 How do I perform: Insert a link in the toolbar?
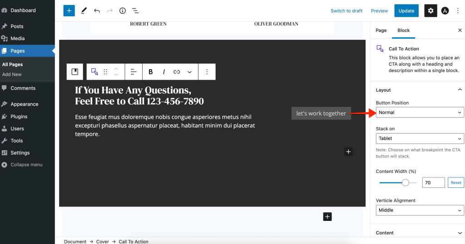[177, 72]
